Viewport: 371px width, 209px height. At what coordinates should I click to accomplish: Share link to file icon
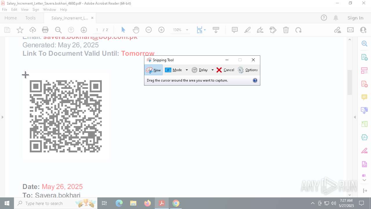pyautogui.click(x=337, y=30)
